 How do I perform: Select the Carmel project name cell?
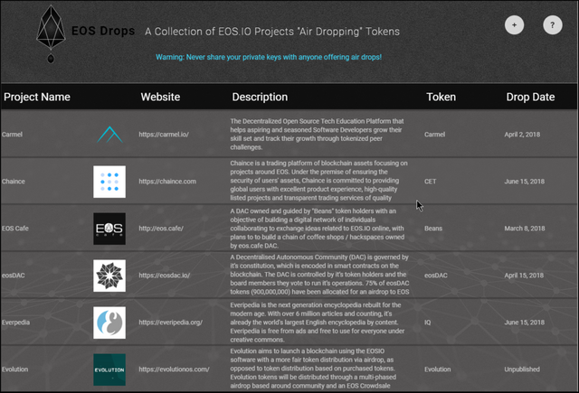click(12, 135)
